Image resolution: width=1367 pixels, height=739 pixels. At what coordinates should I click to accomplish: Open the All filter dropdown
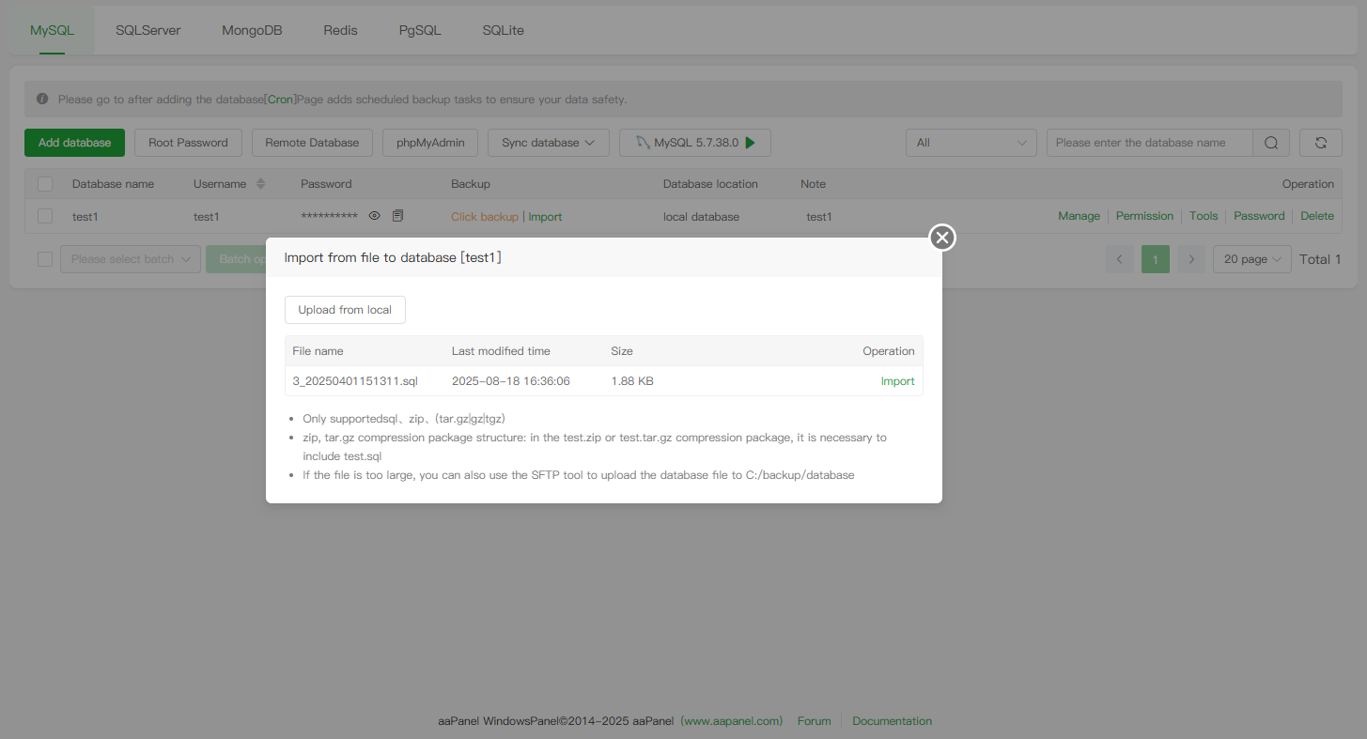pyautogui.click(x=971, y=143)
